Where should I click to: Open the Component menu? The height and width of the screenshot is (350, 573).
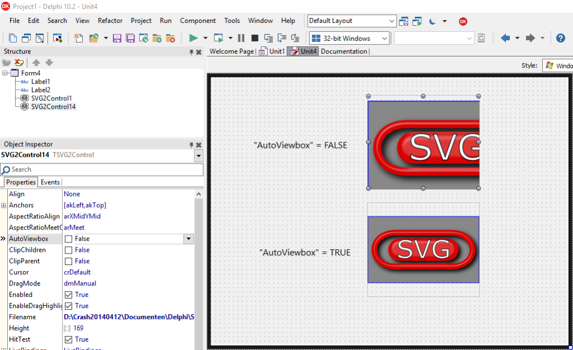pos(198,20)
